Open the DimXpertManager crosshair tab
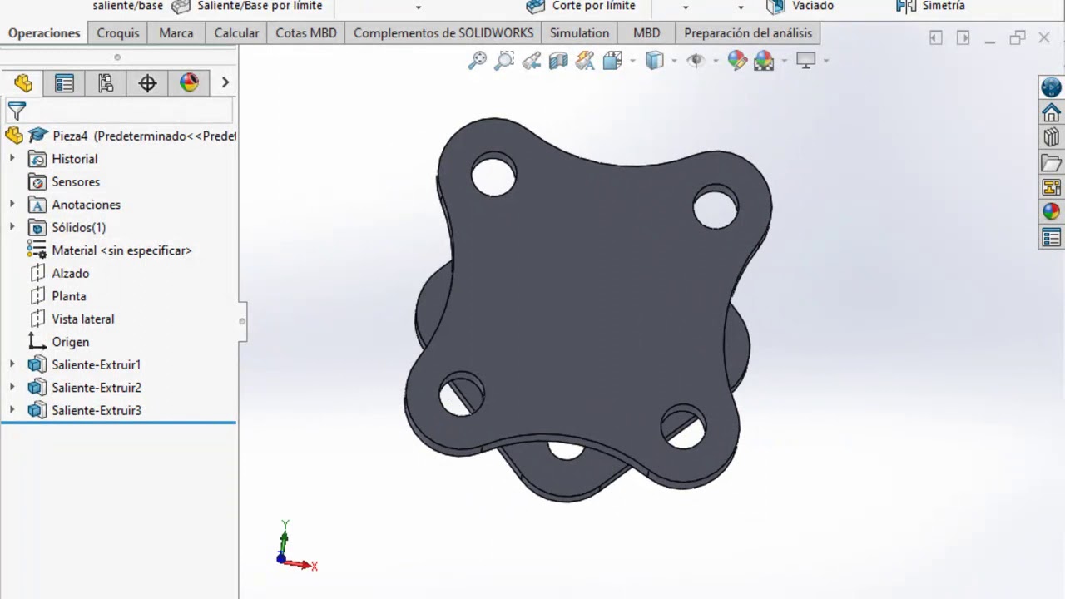The image size is (1065, 599). [147, 82]
